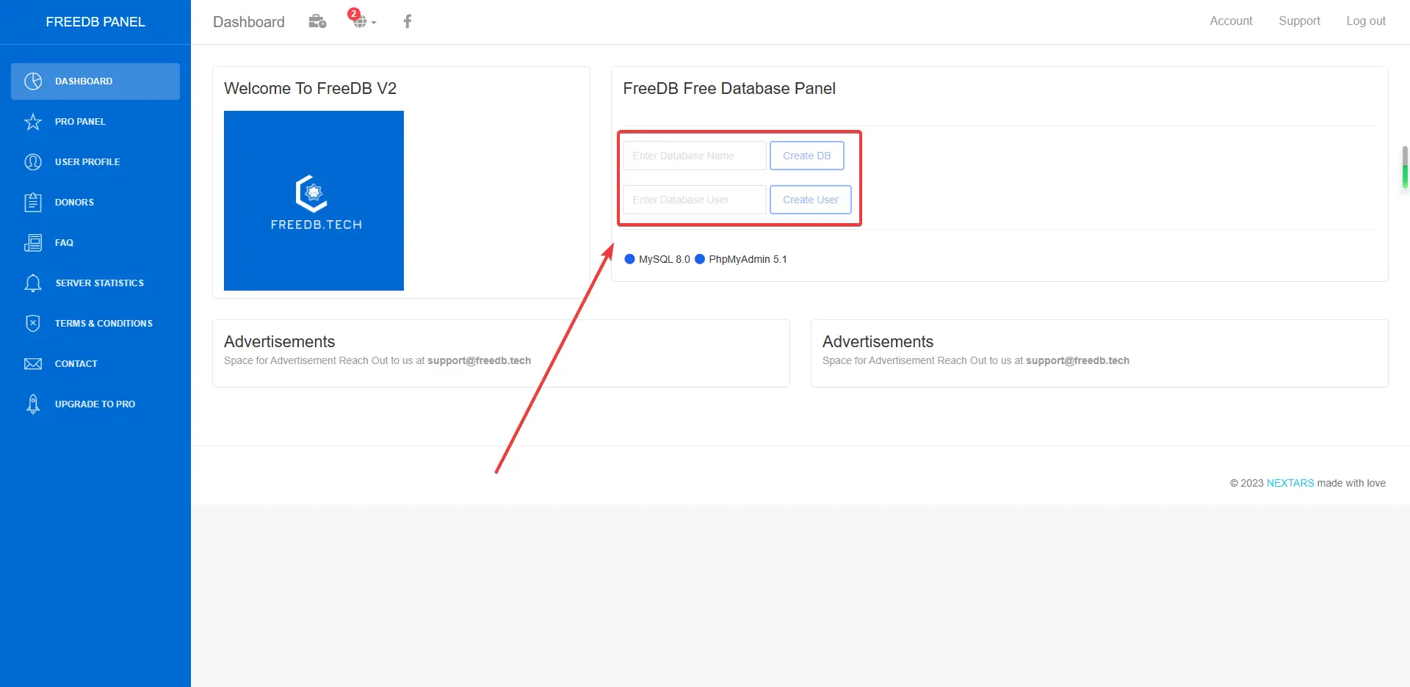Click the Dashboard heading in top bar
Viewport: 1410px width, 687px height.
(249, 22)
